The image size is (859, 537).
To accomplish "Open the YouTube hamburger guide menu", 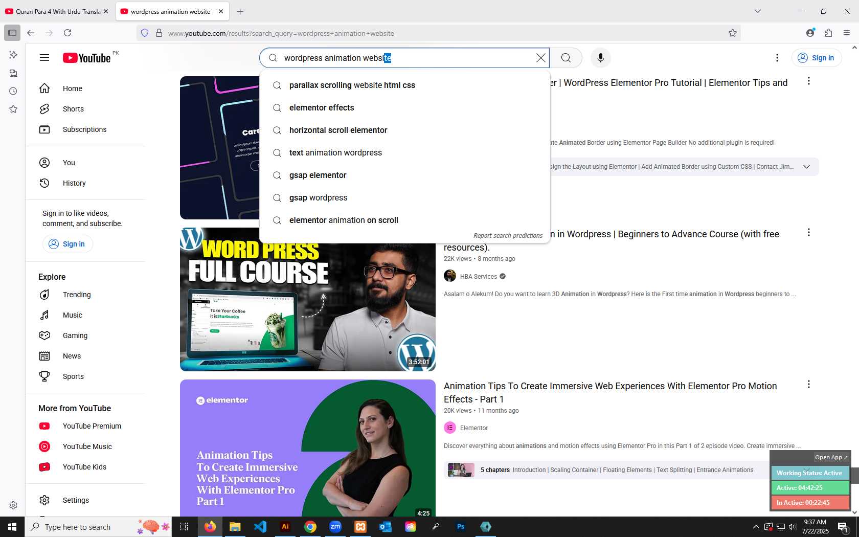I will [44, 58].
